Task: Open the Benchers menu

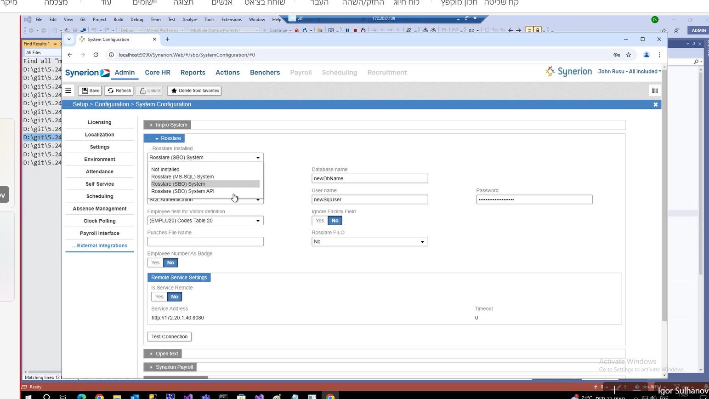Action: (265, 73)
